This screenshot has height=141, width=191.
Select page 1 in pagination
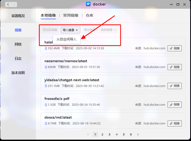click(x=95, y=134)
